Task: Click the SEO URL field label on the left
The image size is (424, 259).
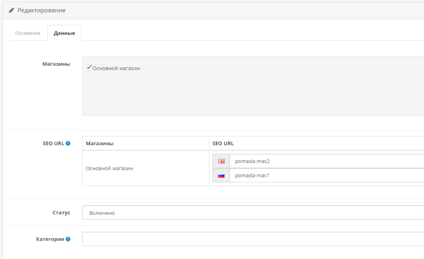Action: [53, 143]
